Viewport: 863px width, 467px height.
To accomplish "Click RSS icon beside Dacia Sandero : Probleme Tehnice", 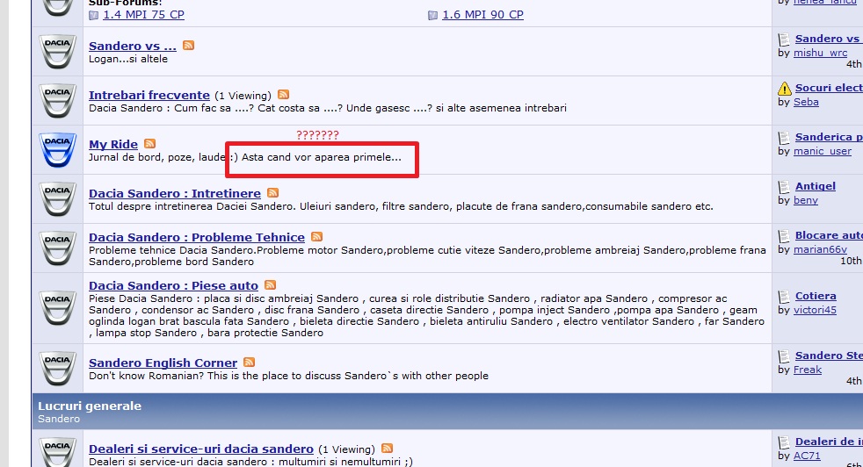I will pyautogui.click(x=316, y=237).
